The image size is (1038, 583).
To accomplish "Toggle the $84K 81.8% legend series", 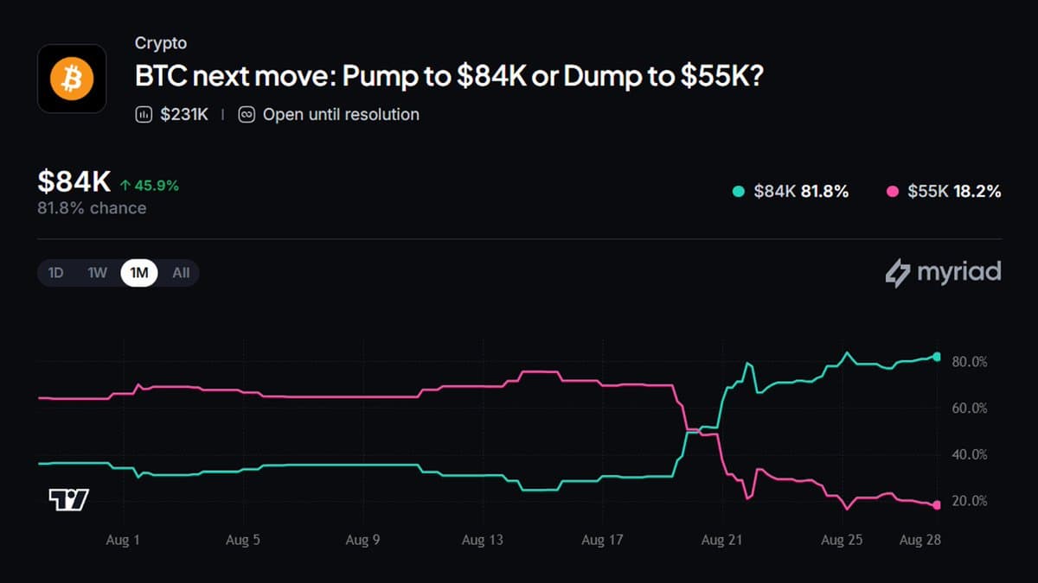I will coord(790,192).
